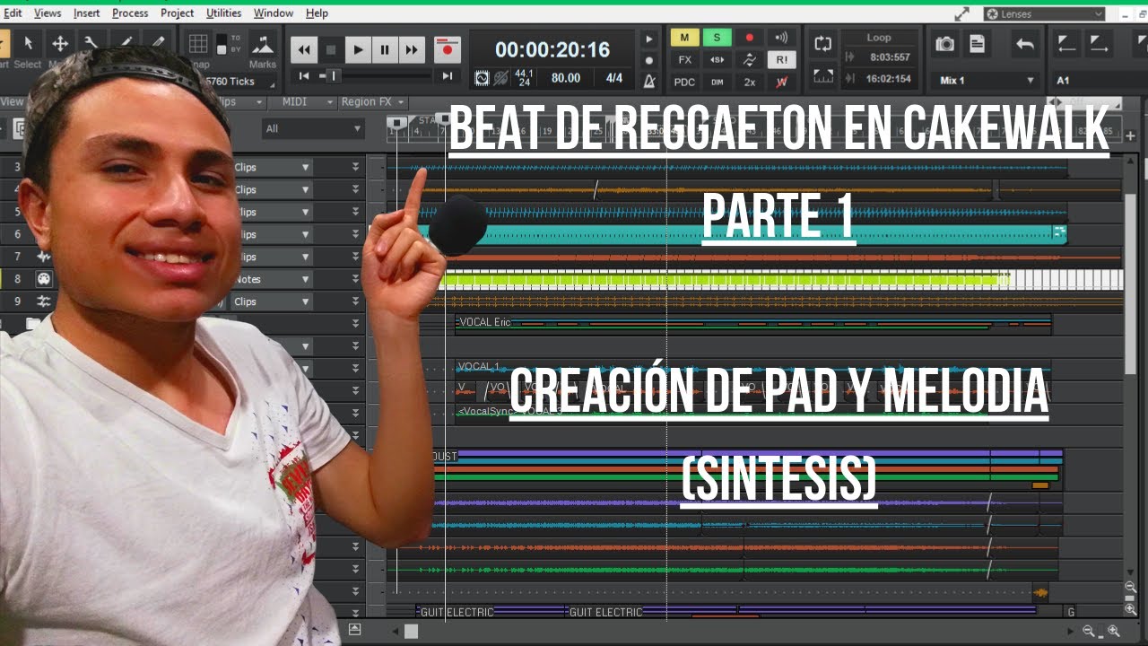This screenshot has height=646, width=1148.
Task: Toggle automation read/write arrows icon
Action: 749,60
